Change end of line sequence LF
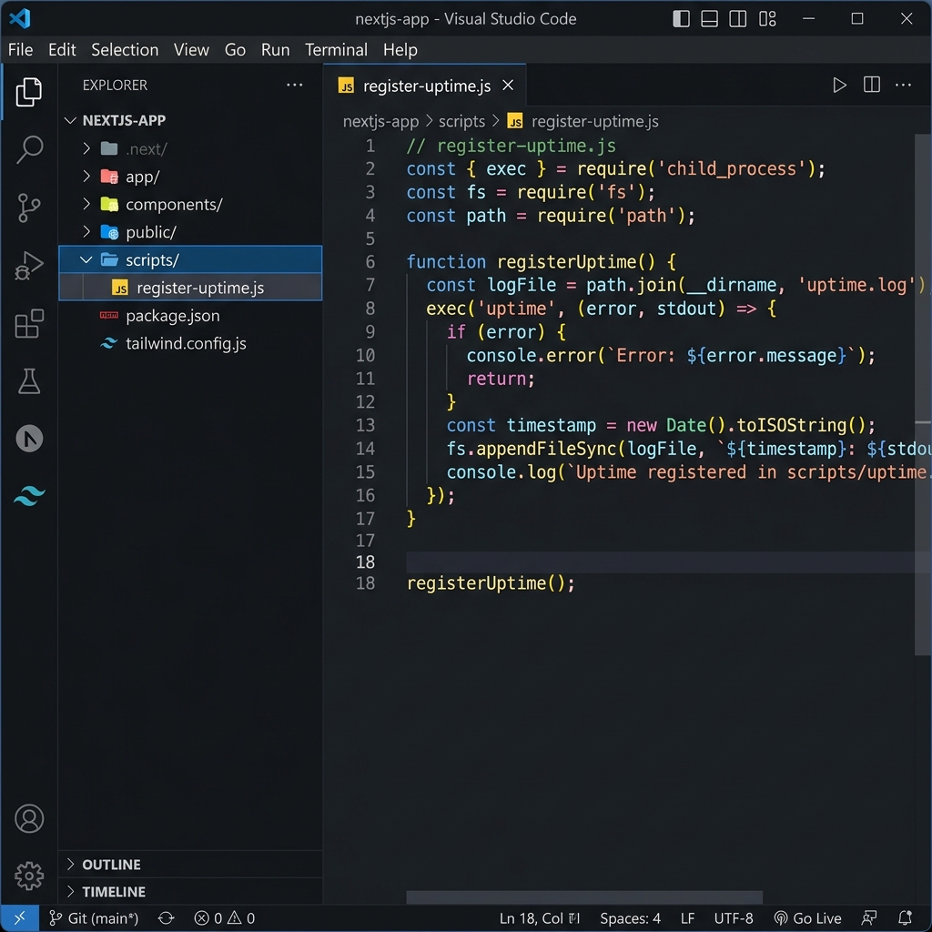 point(688,918)
